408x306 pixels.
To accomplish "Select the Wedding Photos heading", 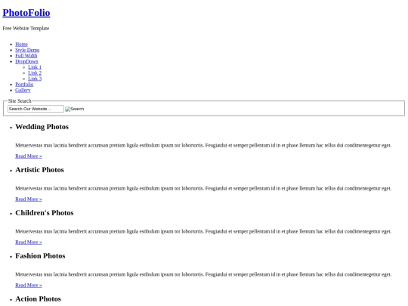I will point(42,127).
